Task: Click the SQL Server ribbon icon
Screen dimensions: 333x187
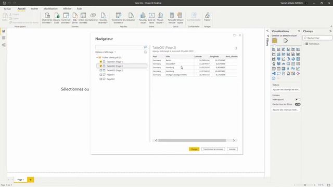Action: 75,16
